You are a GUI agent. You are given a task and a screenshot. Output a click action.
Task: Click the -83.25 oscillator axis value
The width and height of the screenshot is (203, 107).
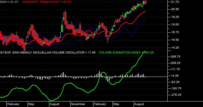(x=175, y=82)
